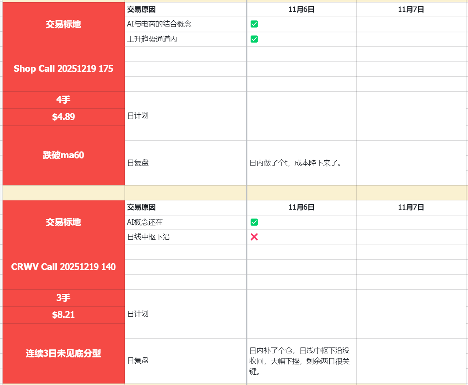Select AI与电商的结合概念 reason cell
This screenshot has height=385, width=468.
click(186, 24)
